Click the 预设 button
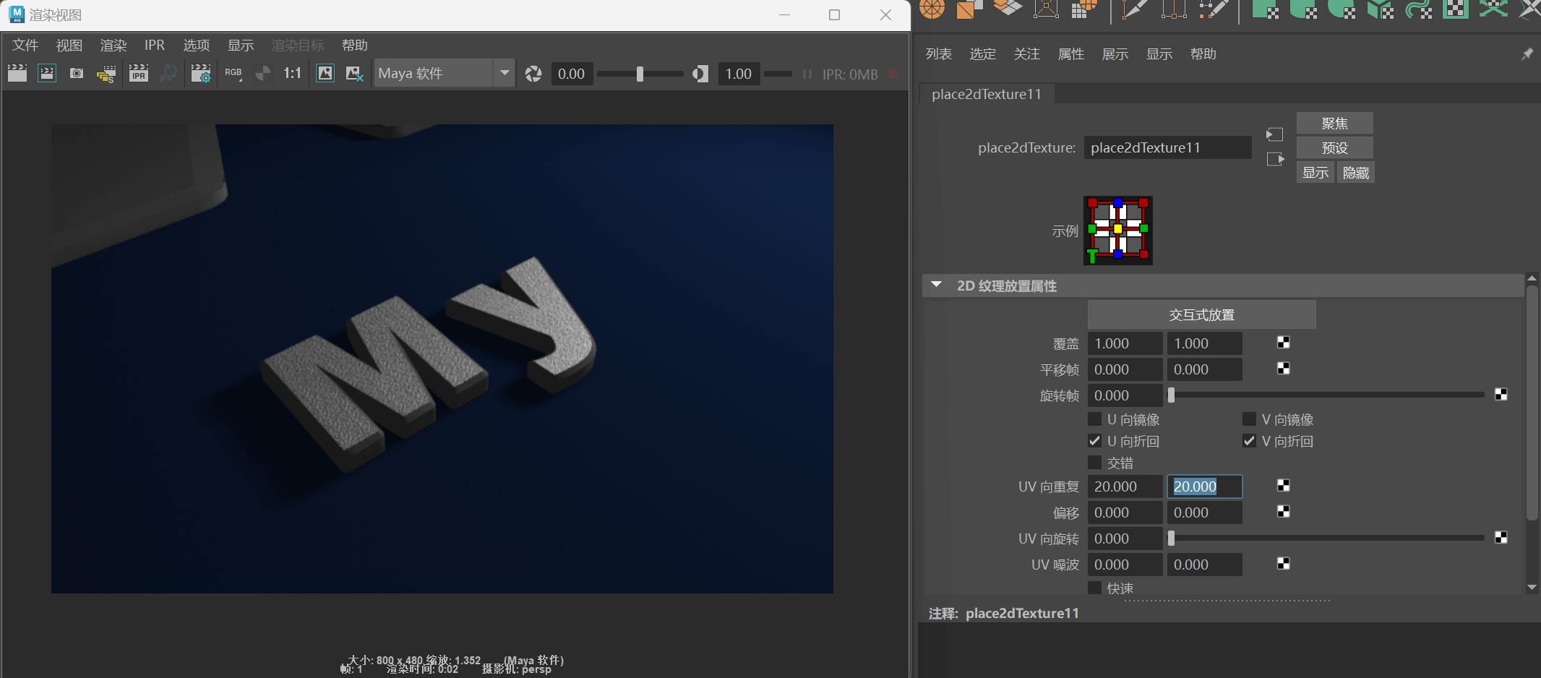The width and height of the screenshot is (1541, 678). (x=1334, y=148)
